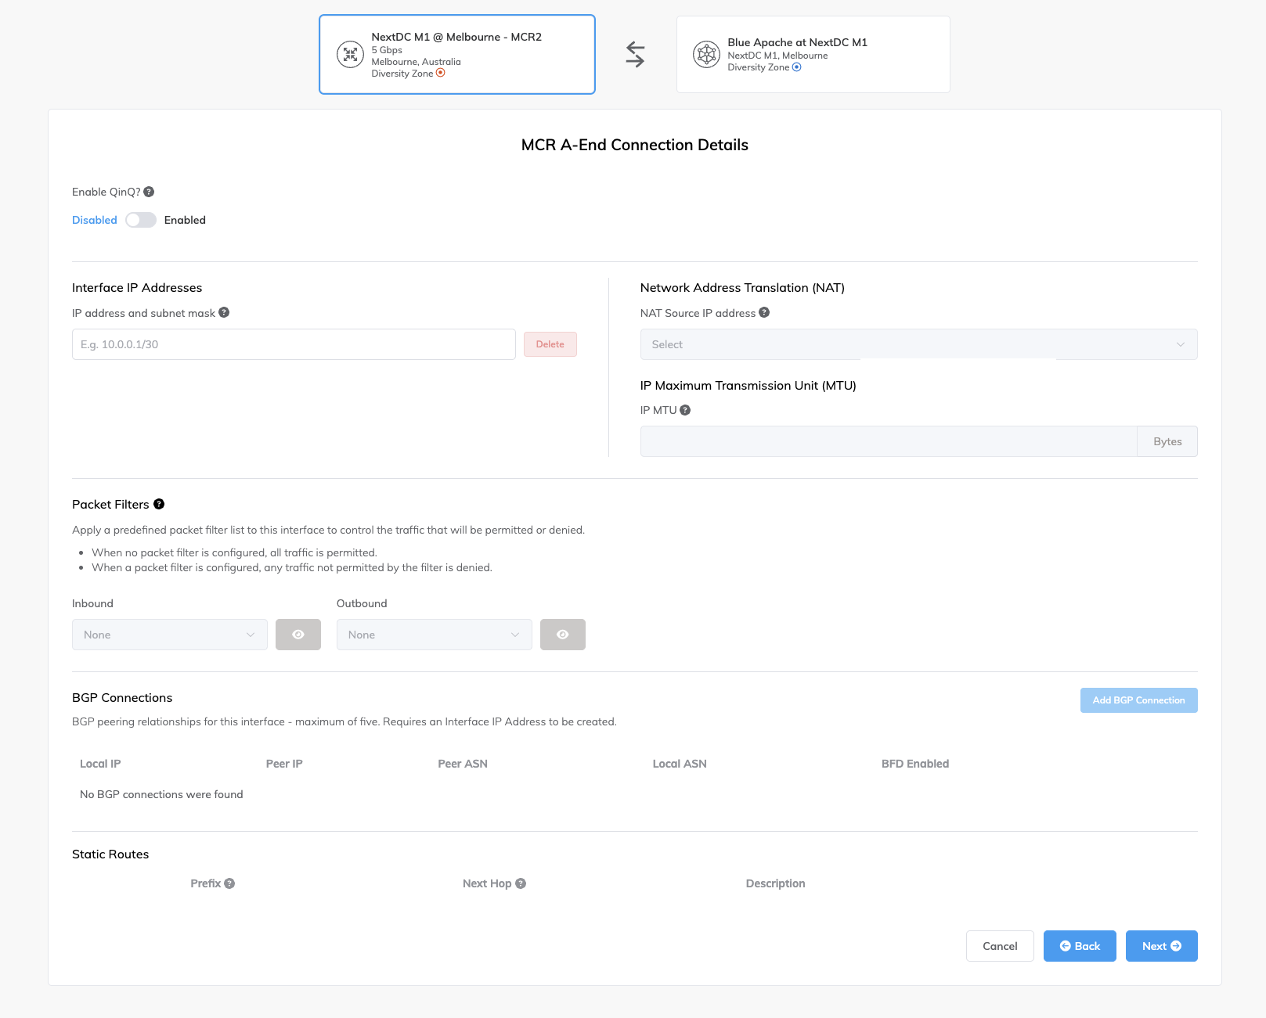Click the swap arrows between the two endpoints
This screenshot has height=1018, width=1266.
pyautogui.click(x=635, y=54)
